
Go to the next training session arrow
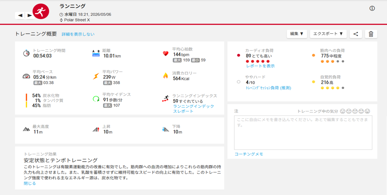(29, 15)
